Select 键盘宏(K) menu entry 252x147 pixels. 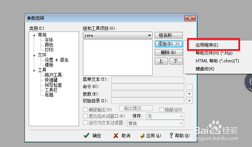(205, 69)
